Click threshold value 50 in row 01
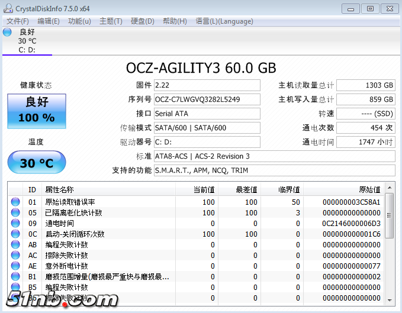This screenshot has height=313, width=402. coord(296,202)
